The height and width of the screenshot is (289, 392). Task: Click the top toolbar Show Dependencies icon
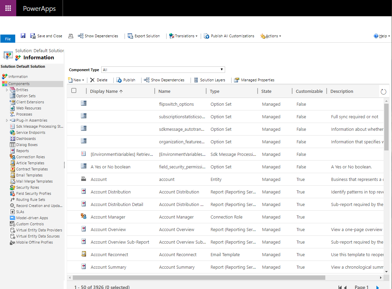[x=81, y=36]
